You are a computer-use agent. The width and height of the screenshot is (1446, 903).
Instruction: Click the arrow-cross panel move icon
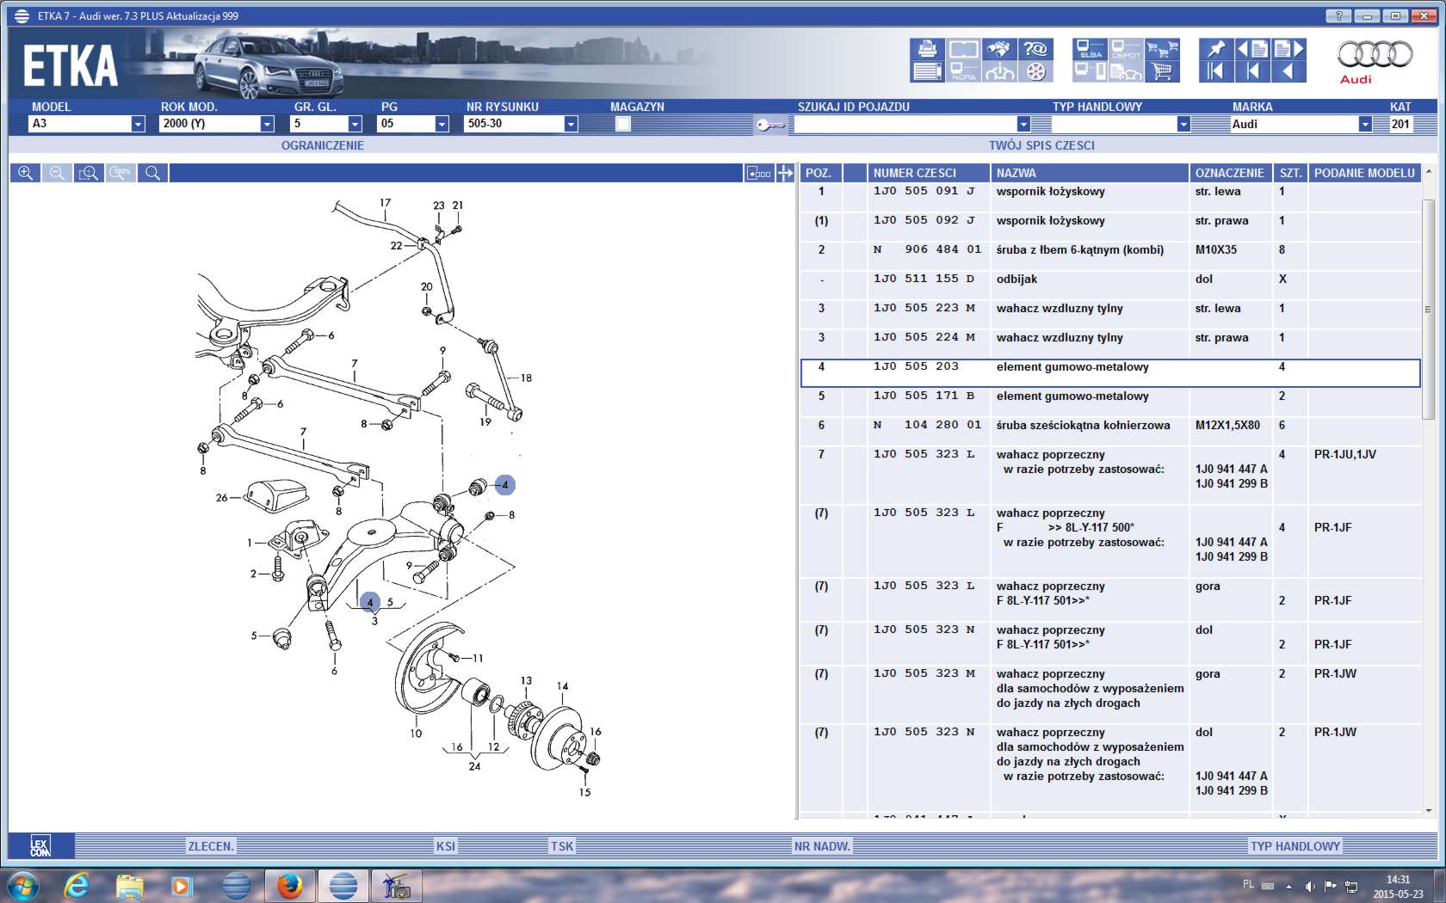[785, 173]
